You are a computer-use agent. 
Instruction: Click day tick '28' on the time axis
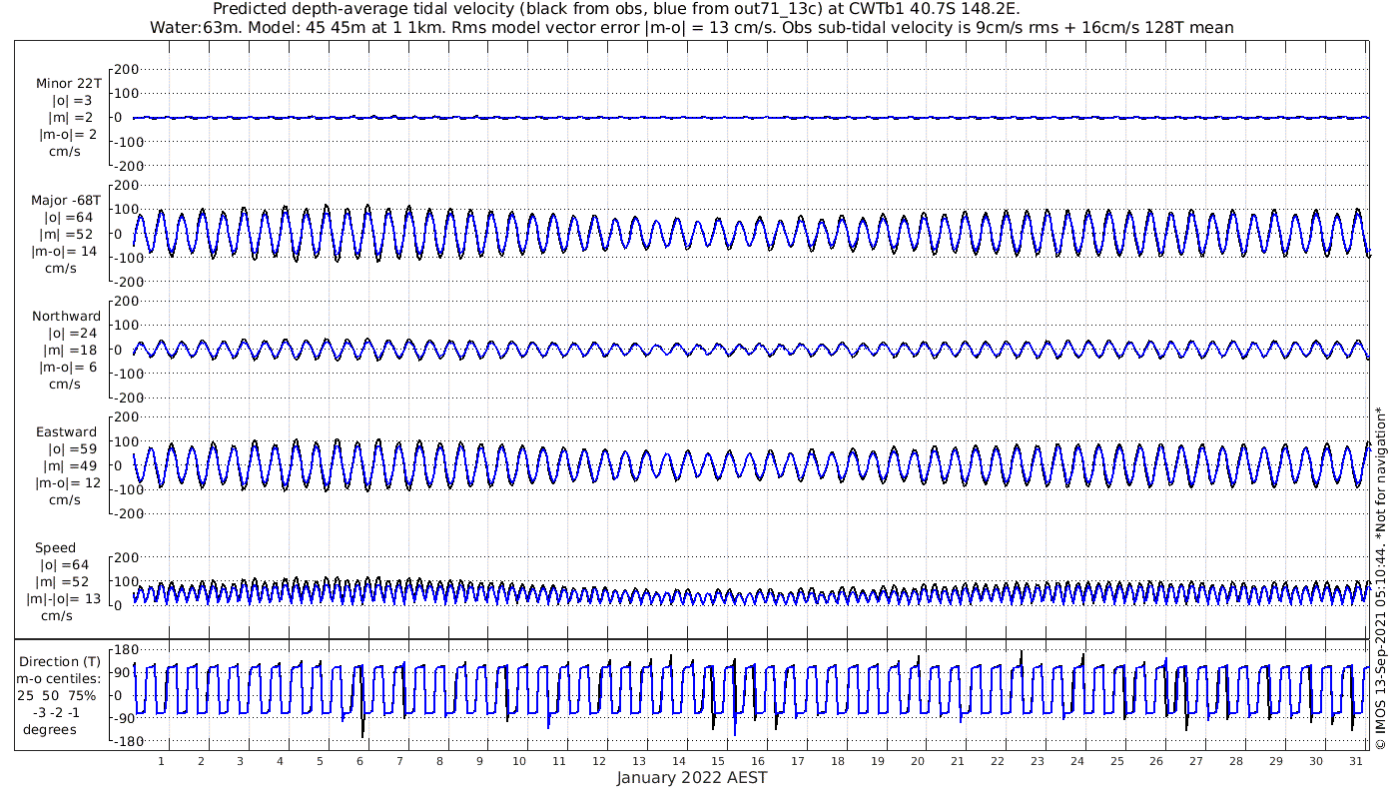tap(1236, 761)
